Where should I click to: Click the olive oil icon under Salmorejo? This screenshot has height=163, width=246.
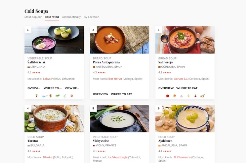pyautogui.click(x=189, y=96)
